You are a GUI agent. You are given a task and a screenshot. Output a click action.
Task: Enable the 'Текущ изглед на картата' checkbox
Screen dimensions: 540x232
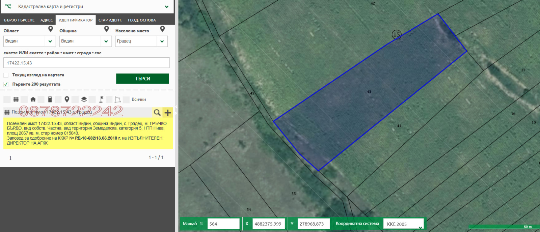coord(6,75)
